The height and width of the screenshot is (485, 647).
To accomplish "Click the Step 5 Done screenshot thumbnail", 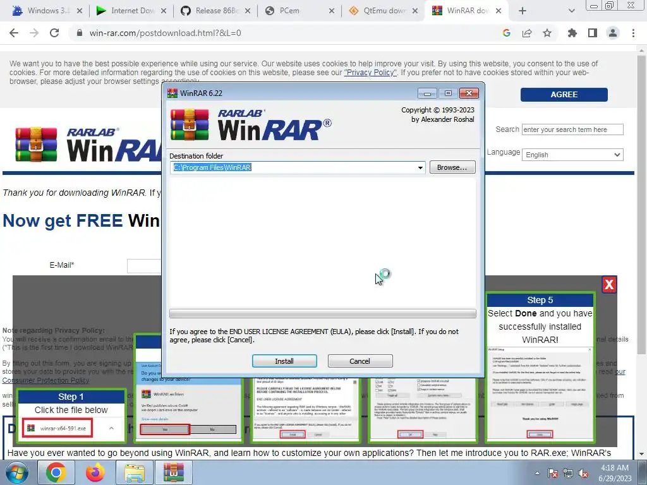I will point(540,394).
